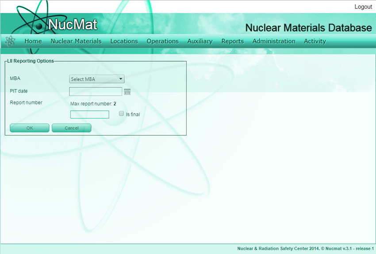Image resolution: width=376 pixels, height=254 pixels.
Task: Focus the PIT date input field
Action: [x=96, y=92]
